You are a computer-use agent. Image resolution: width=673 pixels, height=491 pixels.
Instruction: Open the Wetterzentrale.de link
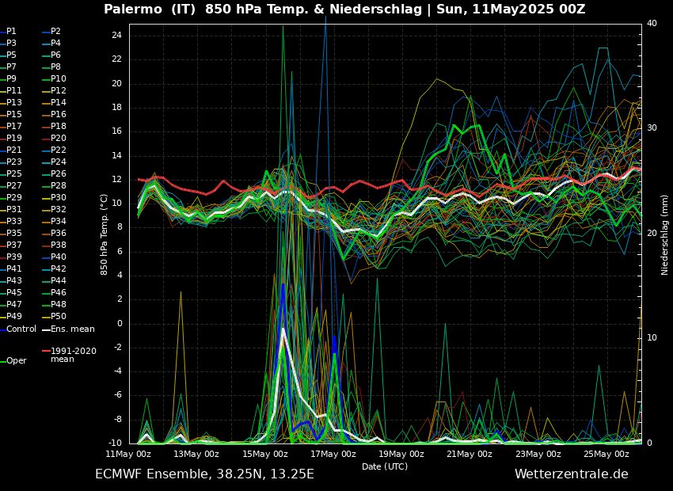[571, 474]
